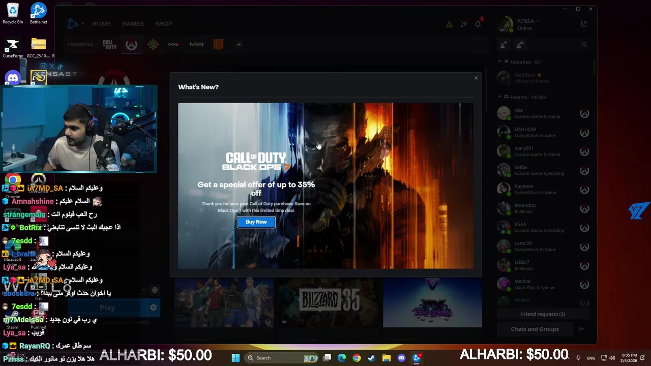
Task: Open game settings gear next to Play
Action: pyautogui.click(x=153, y=308)
